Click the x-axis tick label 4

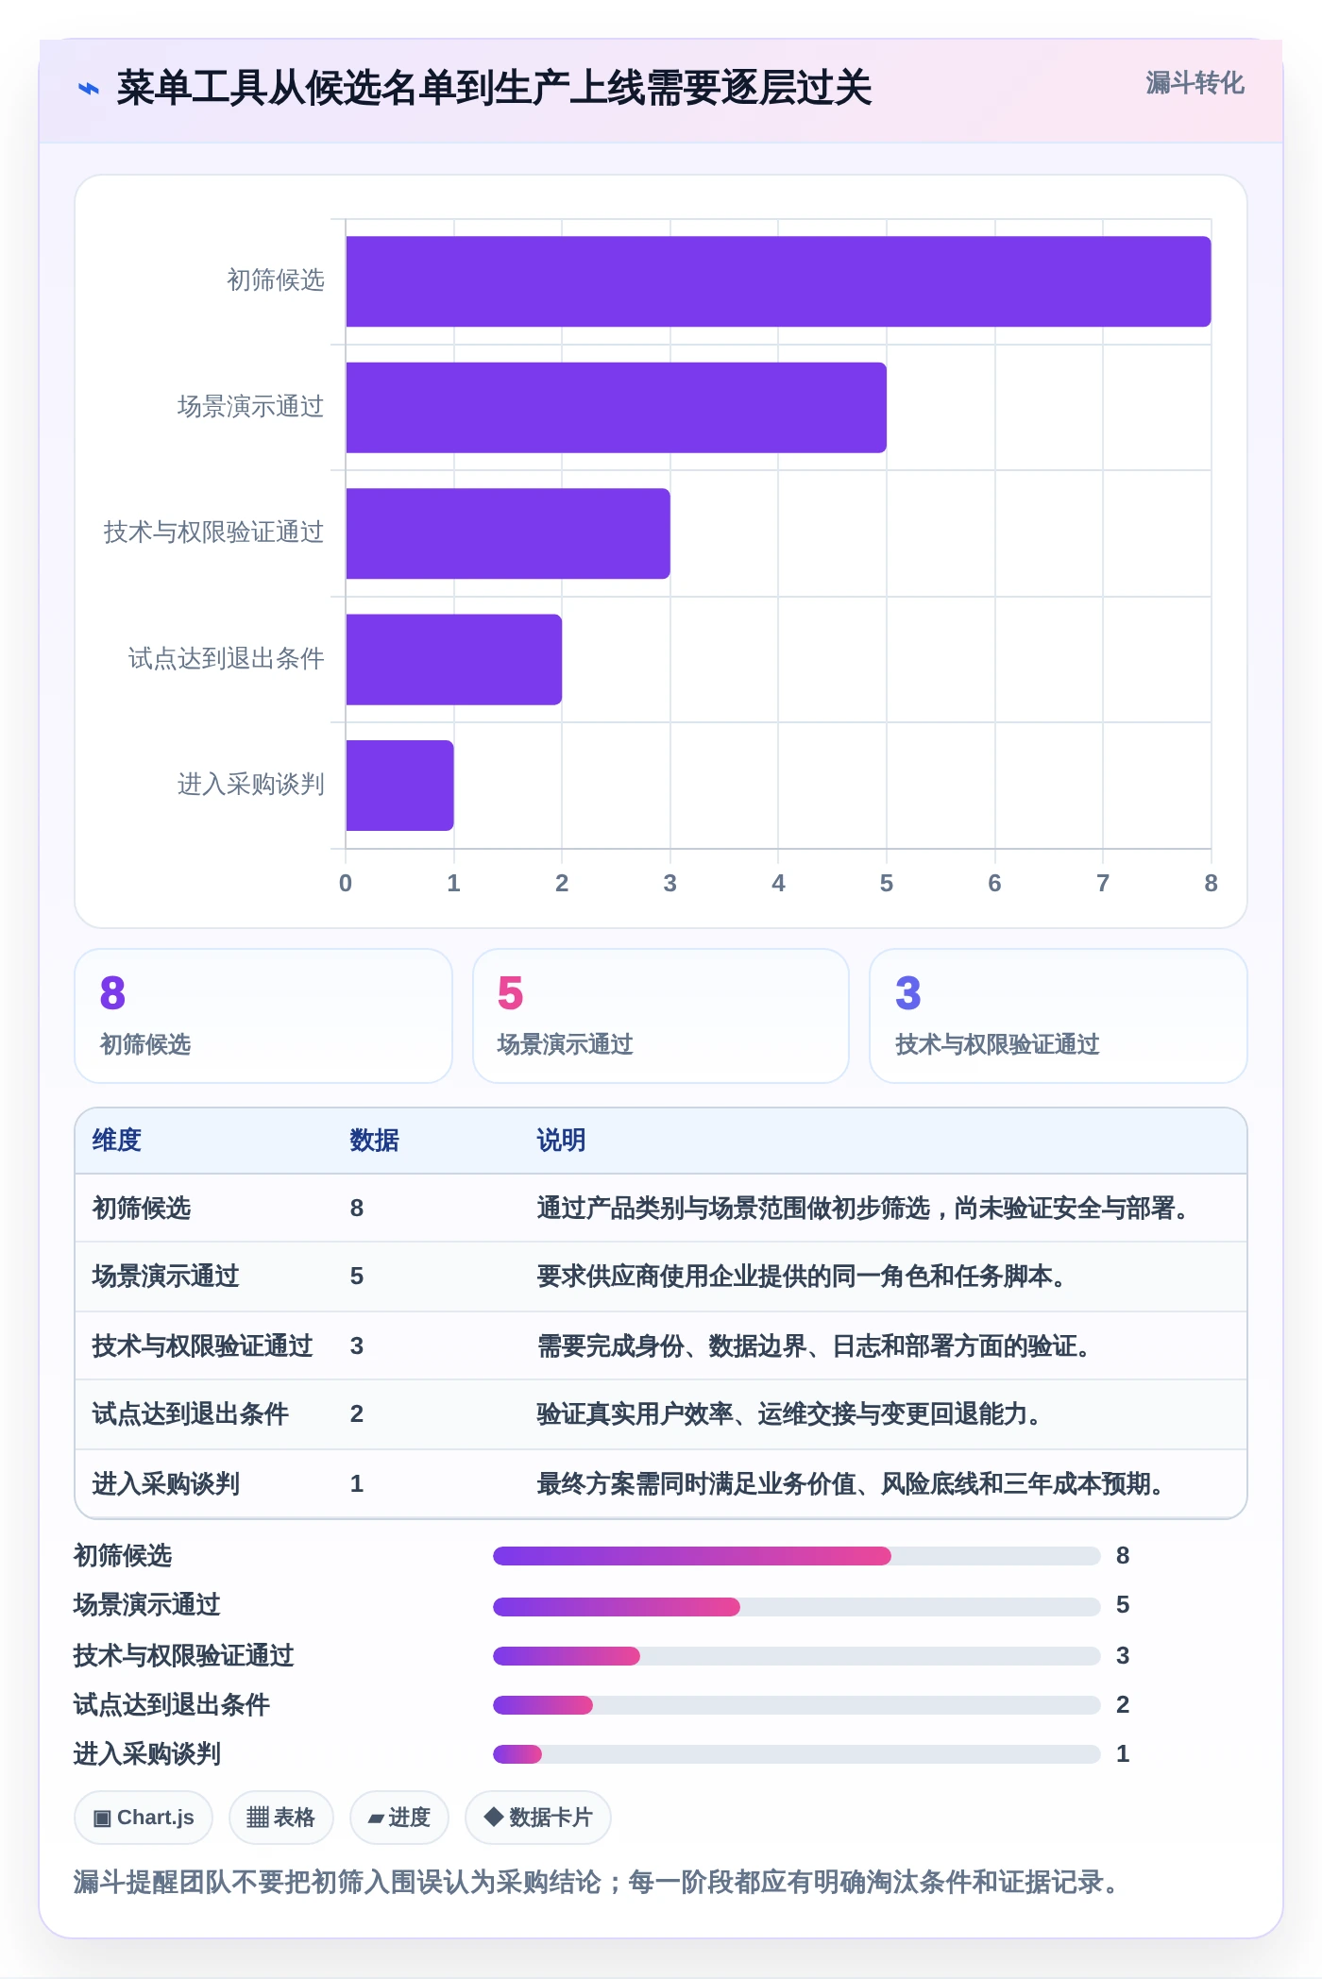[x=778, y=884]
